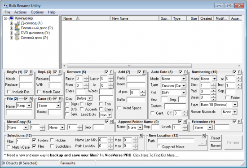Click the browse (...) button for Path
This screenshot has height=168, width=247.
pyautogui.click(x=202, y=143)
